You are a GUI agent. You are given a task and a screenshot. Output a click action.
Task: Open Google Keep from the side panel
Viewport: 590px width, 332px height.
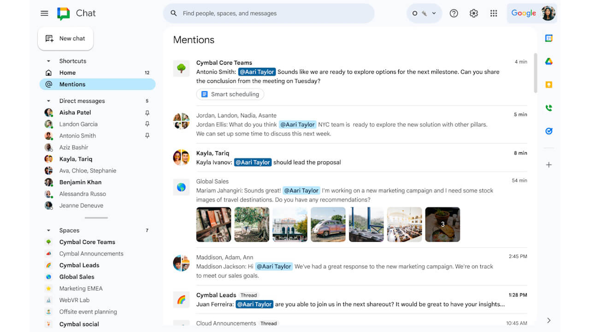coord(549,84)
